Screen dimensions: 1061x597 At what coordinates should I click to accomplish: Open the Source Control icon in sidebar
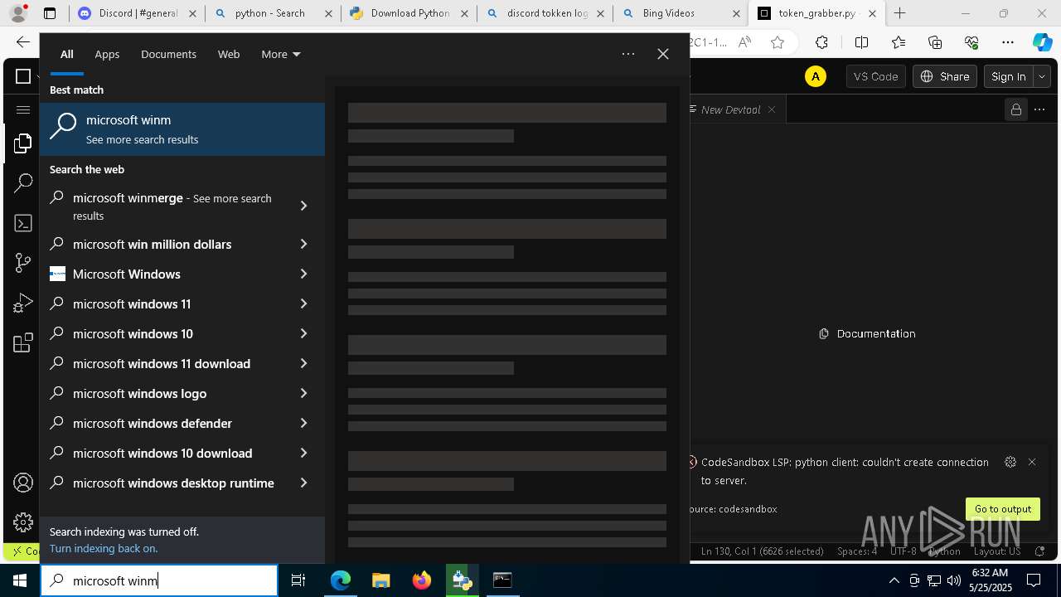23,263
